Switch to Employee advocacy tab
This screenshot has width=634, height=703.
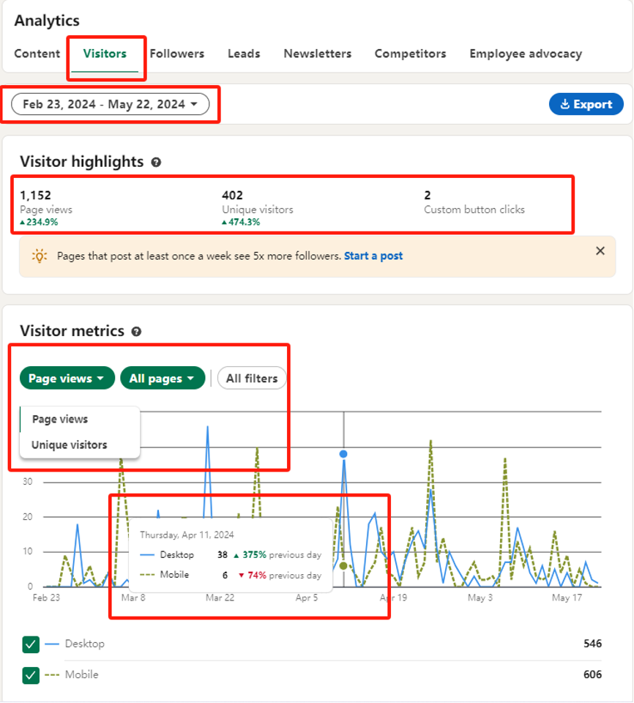tap(526, 53)
